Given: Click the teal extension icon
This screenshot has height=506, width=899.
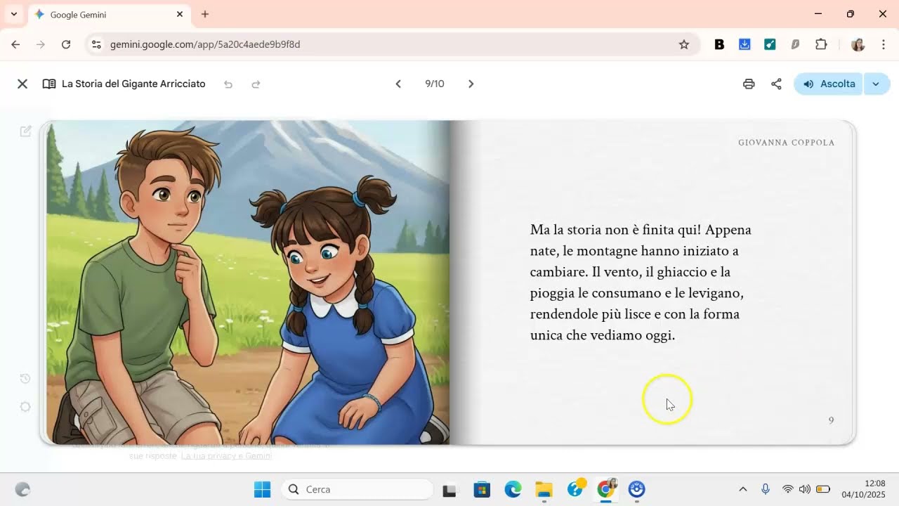Looking at the screenshot, I should [770, 44].
